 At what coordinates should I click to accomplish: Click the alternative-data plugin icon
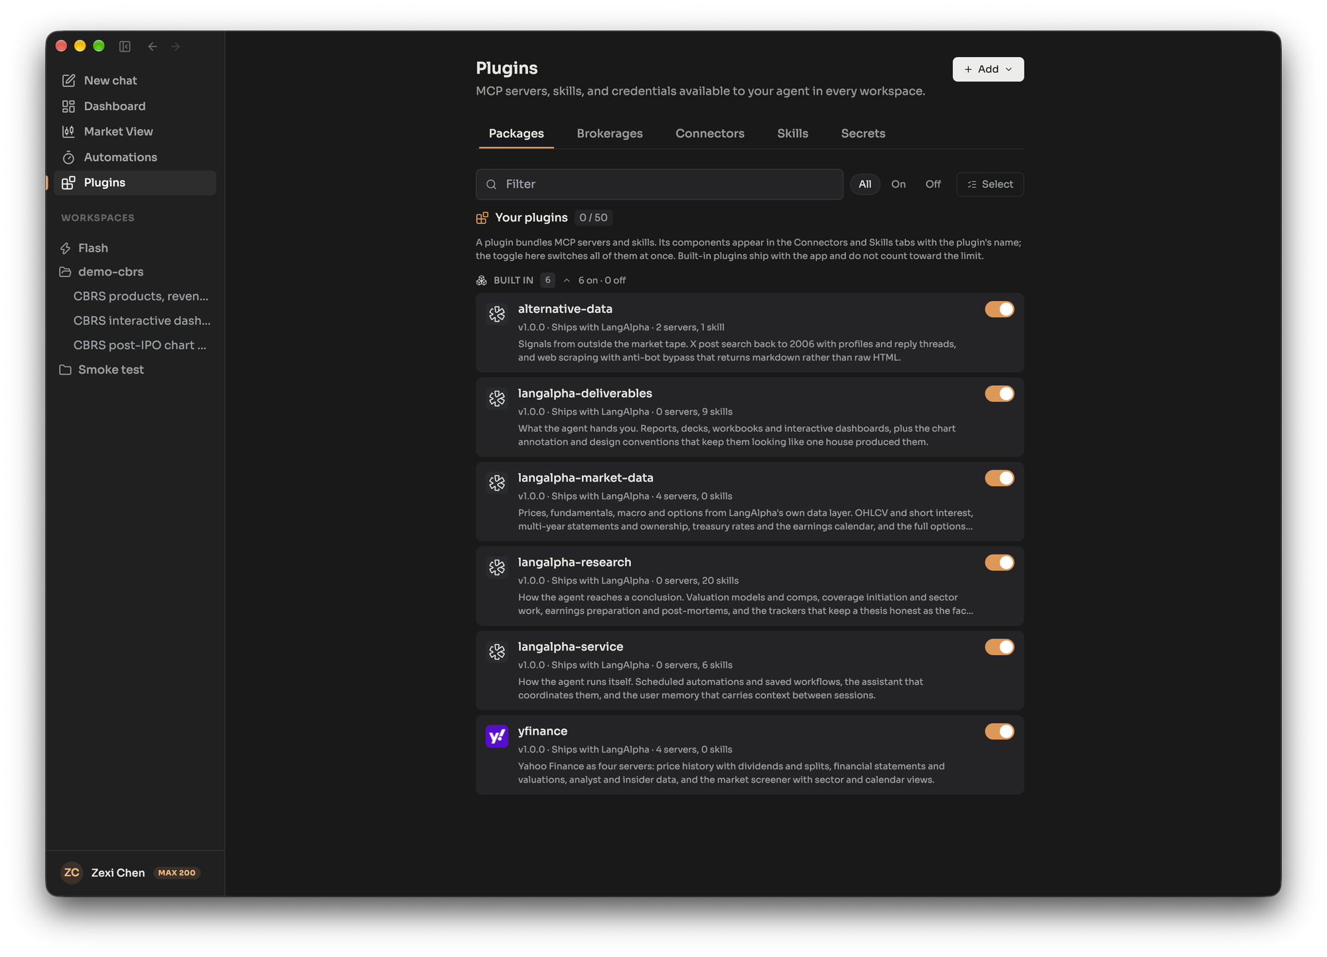click(497, 314)
